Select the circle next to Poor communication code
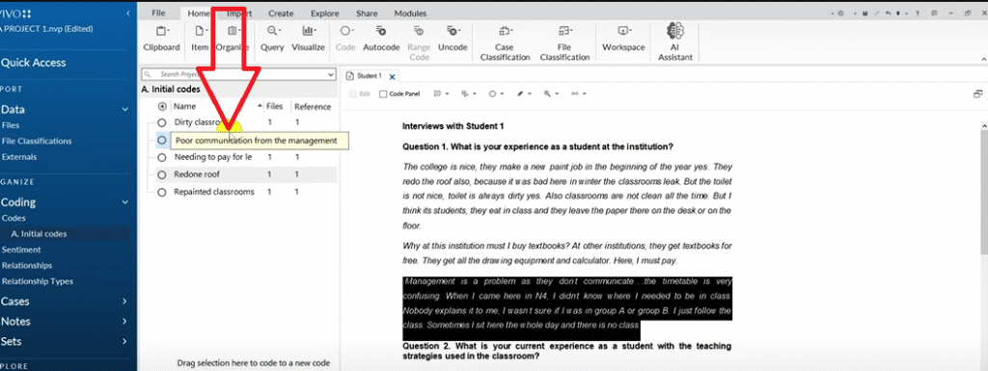The width and height of the screenshot is (988, 371). 162,140
